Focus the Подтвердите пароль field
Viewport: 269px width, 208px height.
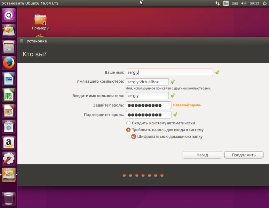pyautogui.click(x=148, y=115)
